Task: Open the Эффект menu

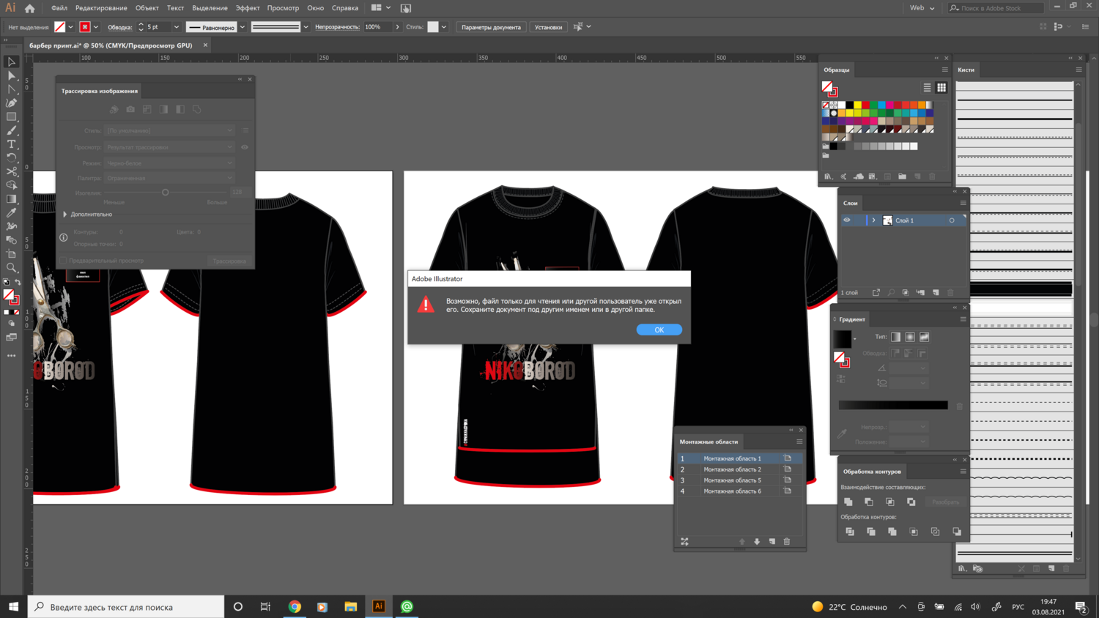Action: tap(247, 8)
